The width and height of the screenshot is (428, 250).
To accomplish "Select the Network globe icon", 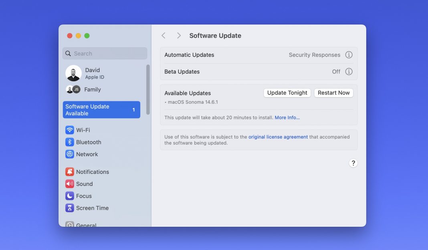I will pyautogui.click(x=70, y=154).
